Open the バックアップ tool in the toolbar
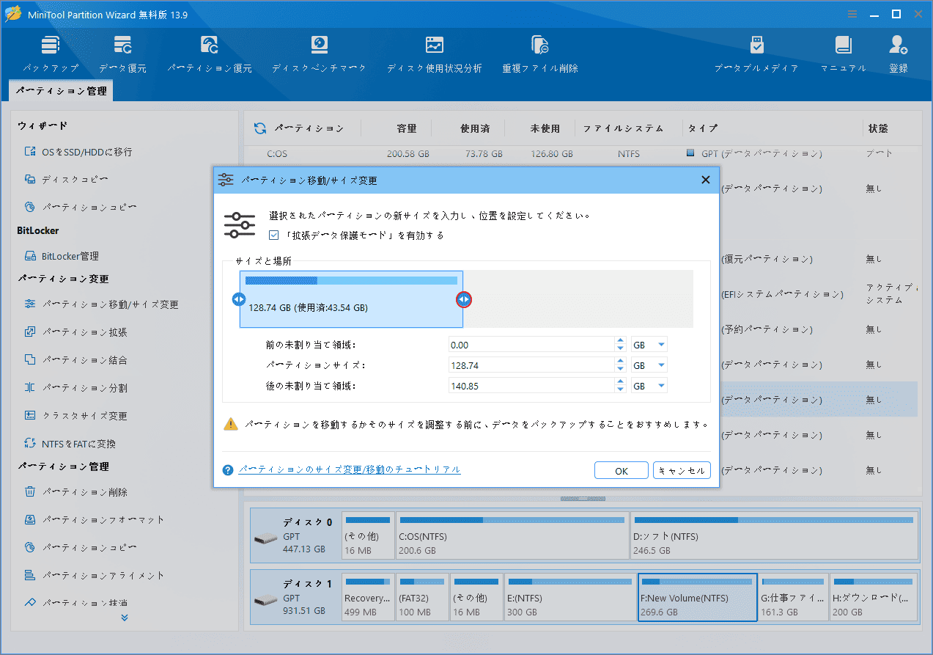This screenshot has width=933, height=655. (51, 54)
